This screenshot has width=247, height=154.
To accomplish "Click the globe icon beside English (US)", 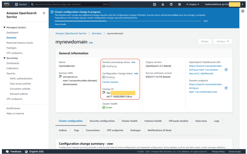I will [26, 152].
